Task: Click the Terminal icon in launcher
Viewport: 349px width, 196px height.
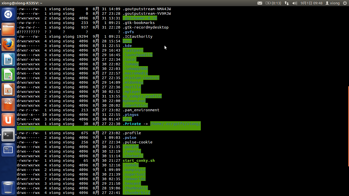Action: point(8,135)
